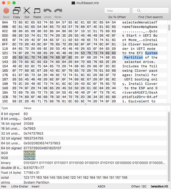Select offset row 0AA
Image resolution: width=171 pixels, height=189 pixels.
(x=5, y=22)
